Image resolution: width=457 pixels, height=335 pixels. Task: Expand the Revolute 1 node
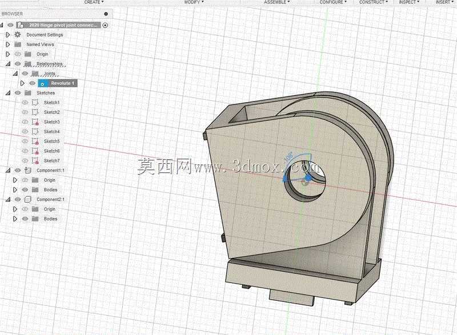tap(22, 83)
